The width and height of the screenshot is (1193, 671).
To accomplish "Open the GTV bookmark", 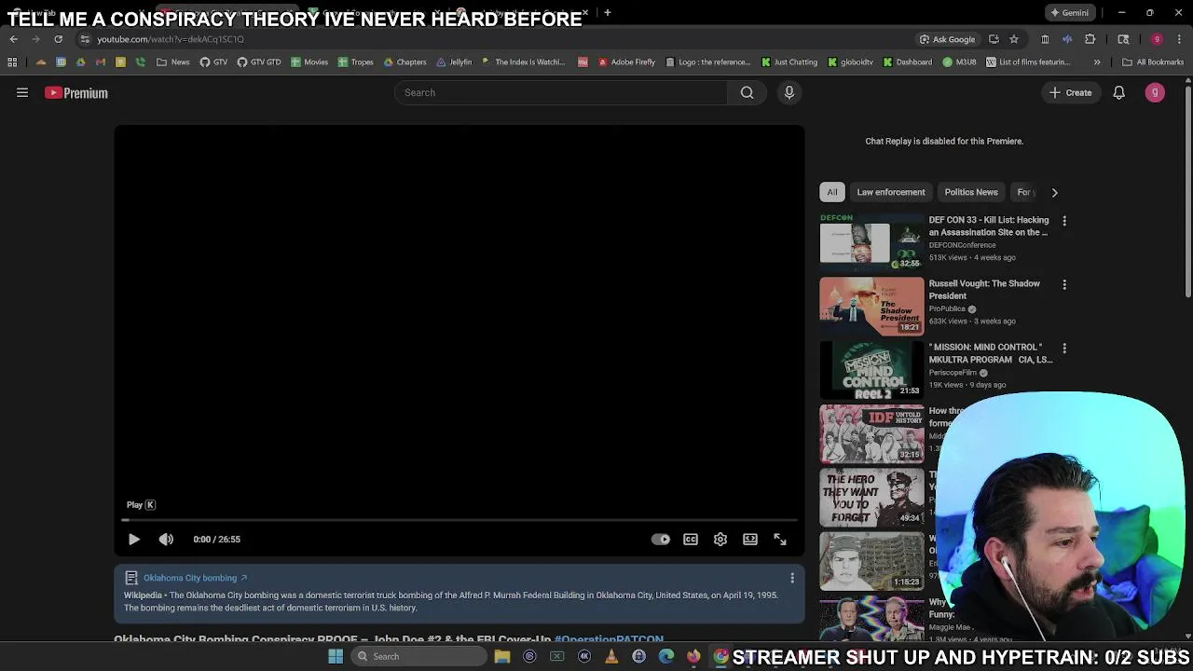I will (213, 62).
